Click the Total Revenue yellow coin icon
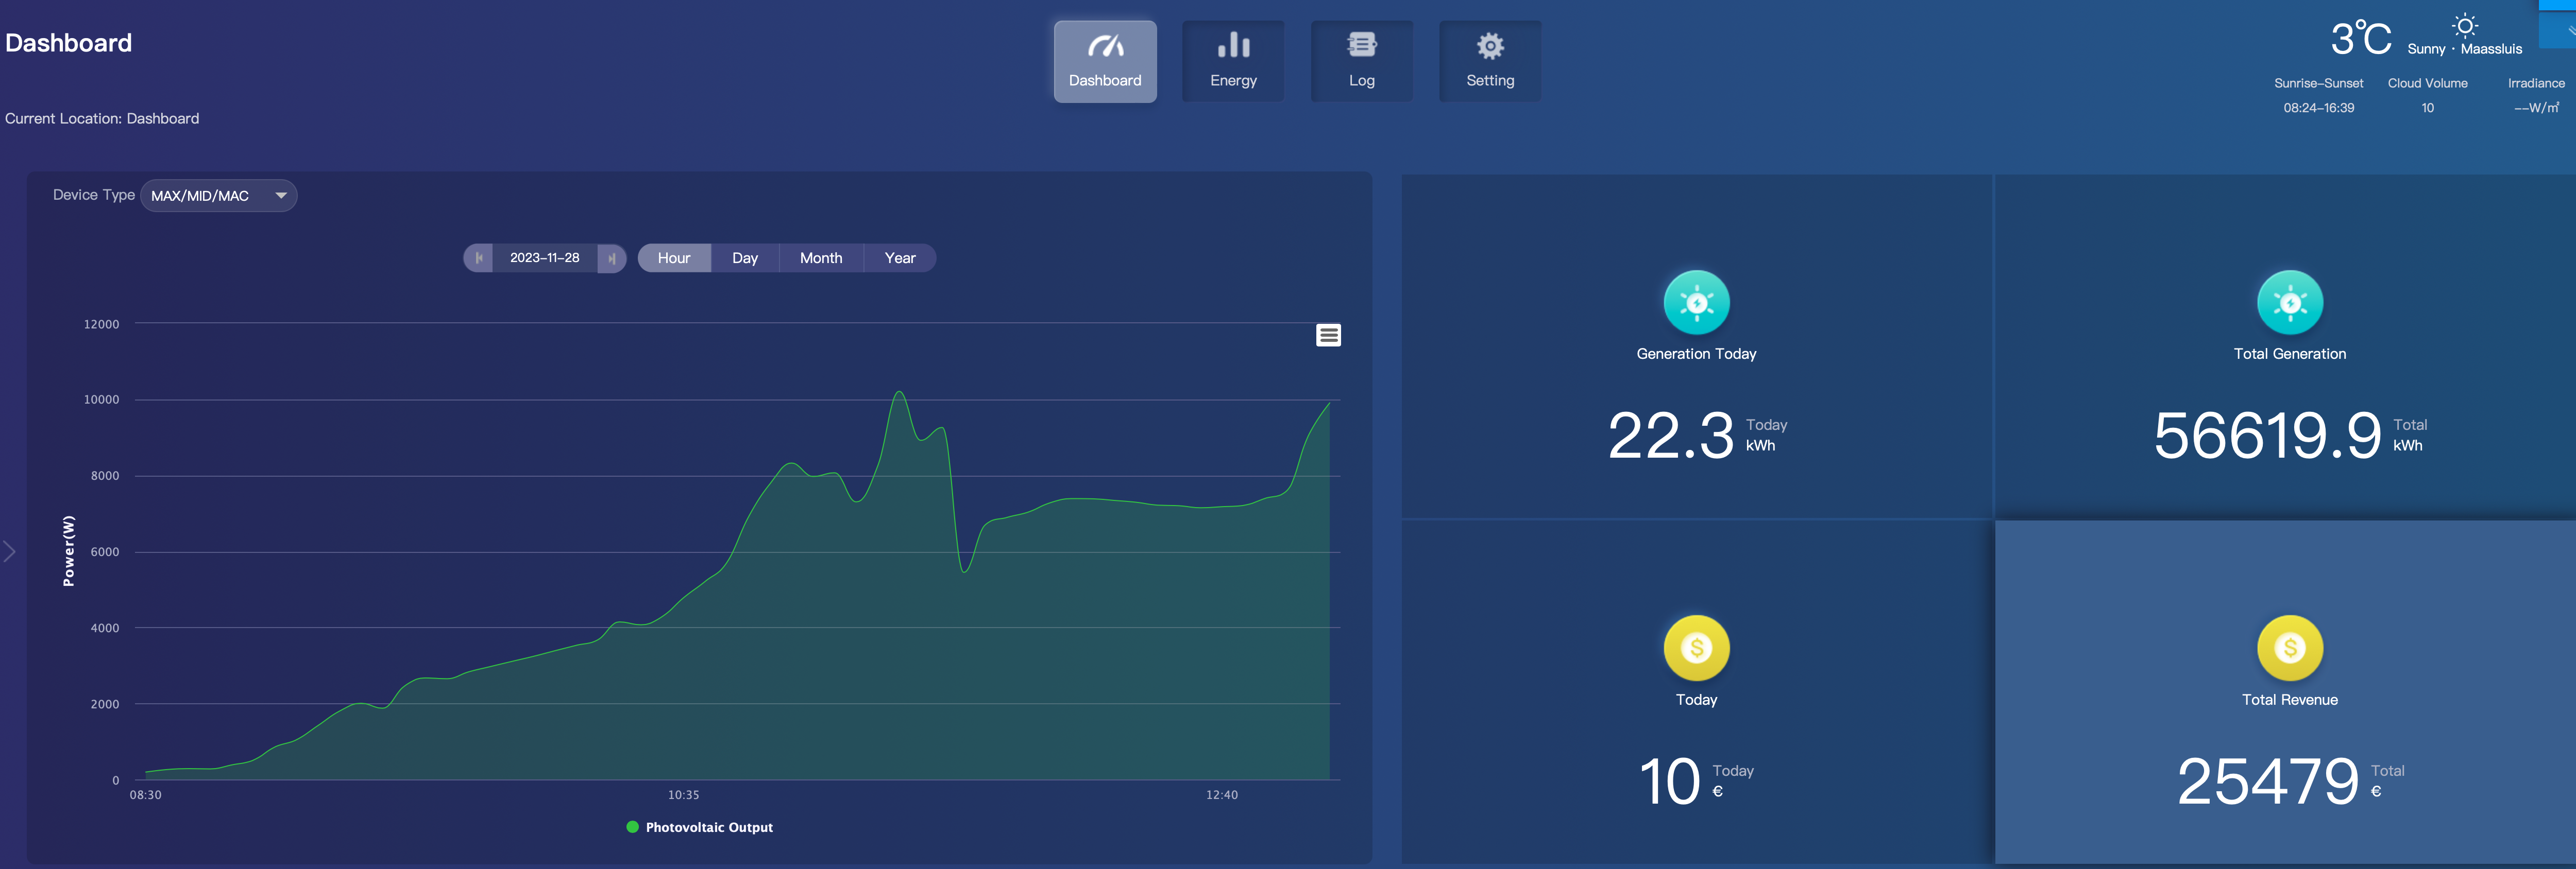This screenshot has width=2576, height=869. click(x=2289, y=648)
